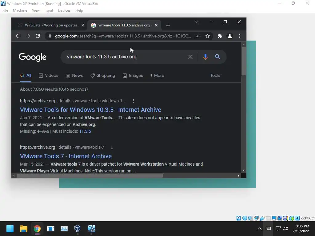Screen dimensions: 315x236
Task: Open the VirtualBox Help menu
Action: 79,10
